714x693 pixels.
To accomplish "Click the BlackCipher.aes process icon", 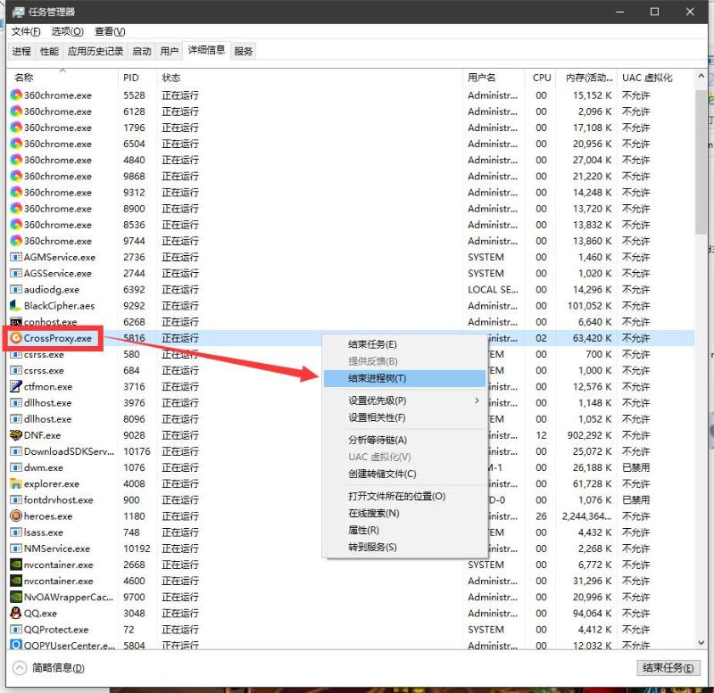I will (x=16, y=306).
